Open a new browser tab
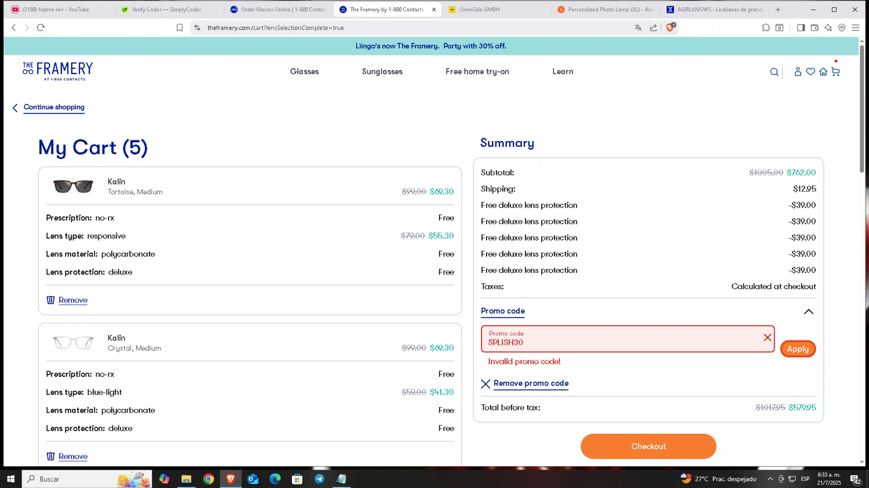869x488 pixels. coord(778,9)
